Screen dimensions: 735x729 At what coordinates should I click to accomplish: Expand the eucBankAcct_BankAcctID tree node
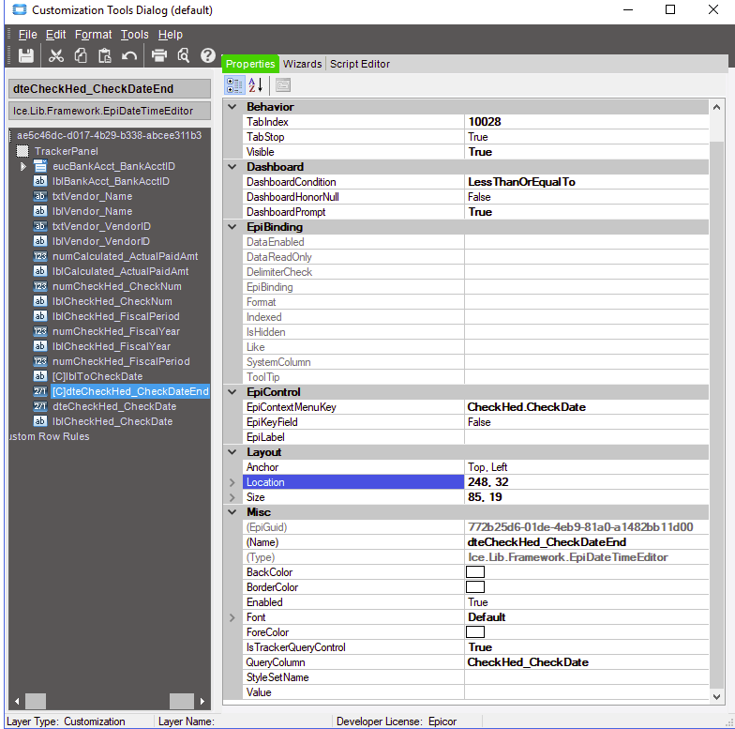tap(23, 166)
